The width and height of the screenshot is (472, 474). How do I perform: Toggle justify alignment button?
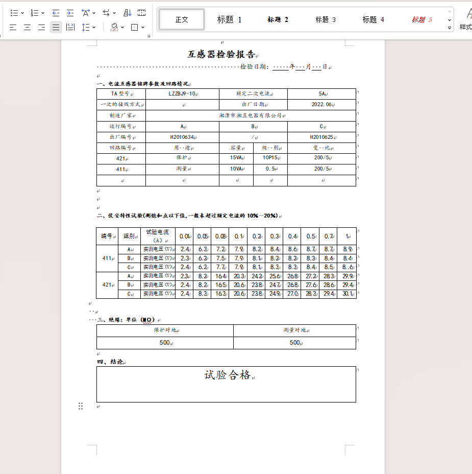pos(56,27)
